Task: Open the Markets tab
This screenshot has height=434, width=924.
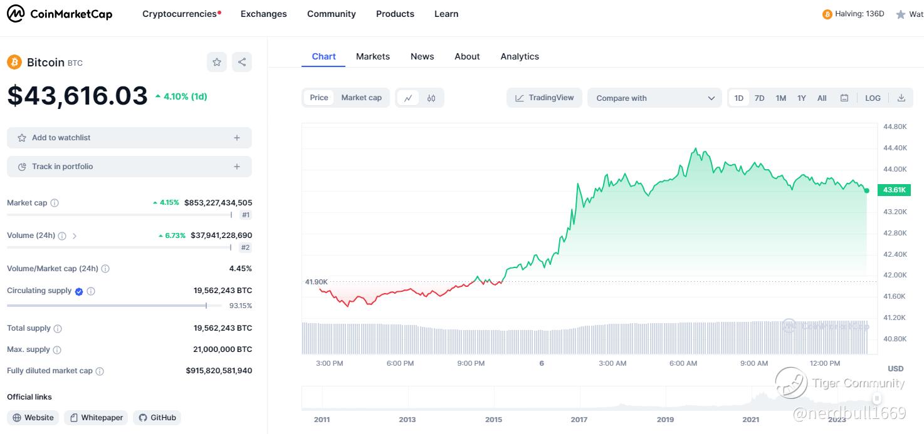Action: point(373,56)
